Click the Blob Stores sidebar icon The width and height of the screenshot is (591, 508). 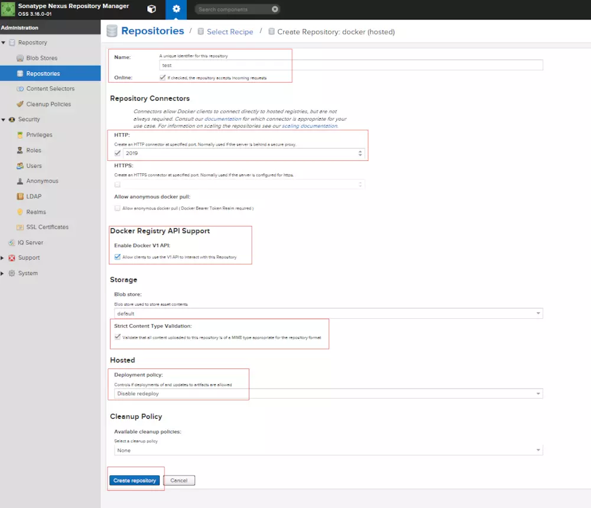[20, 58]
